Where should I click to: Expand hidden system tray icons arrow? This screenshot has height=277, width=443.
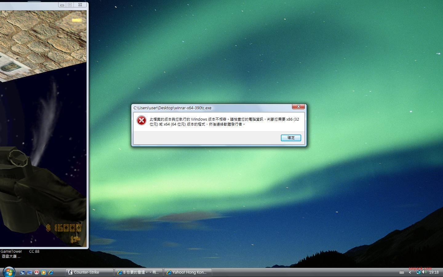[410, 272]
